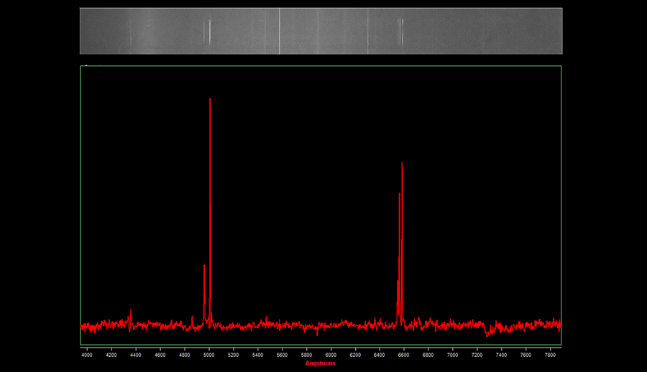The image size is (647, 372).
Task: Click the Angstroms axis label
Action: pos(320,363)
